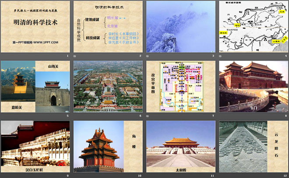Select the title slide 明清的科学技术

click(x=35, y=26)
